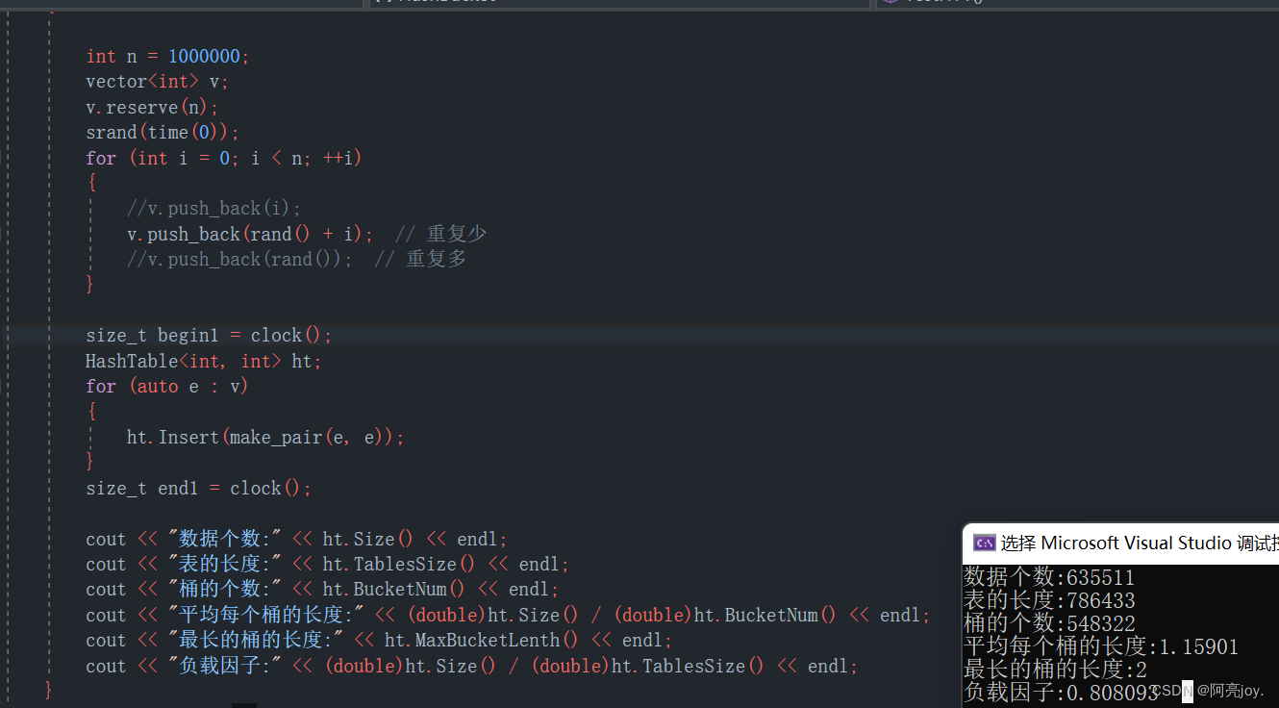
Task: Click the HashTable<int, int> ht declaration
Action: pos(202,360)
